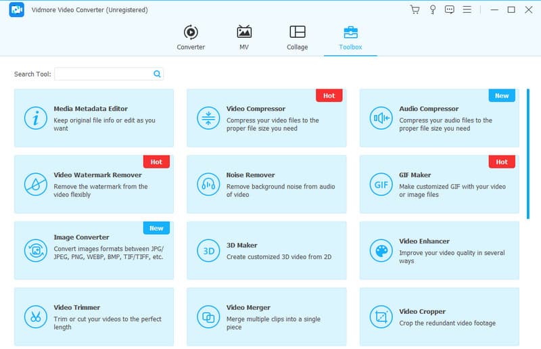Select the Image Converter icon
This screenshot has width=541, height=349.
pos(34,250)
